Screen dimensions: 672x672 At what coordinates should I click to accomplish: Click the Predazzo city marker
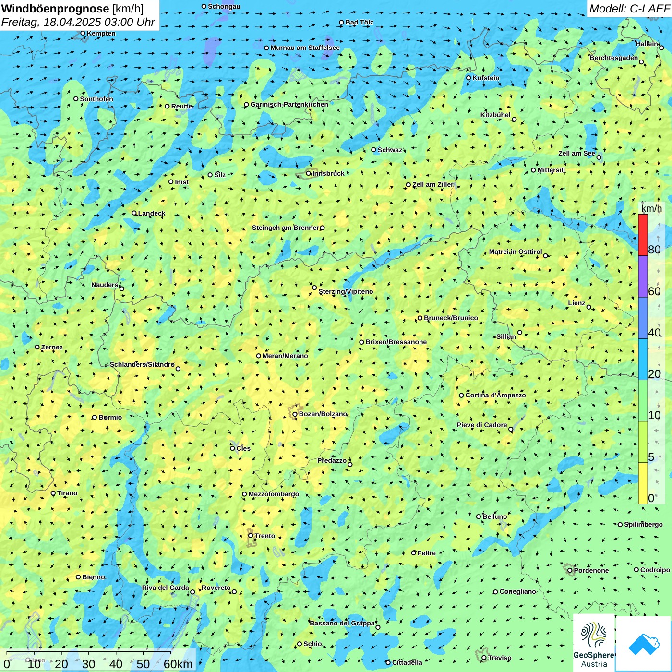350,464
